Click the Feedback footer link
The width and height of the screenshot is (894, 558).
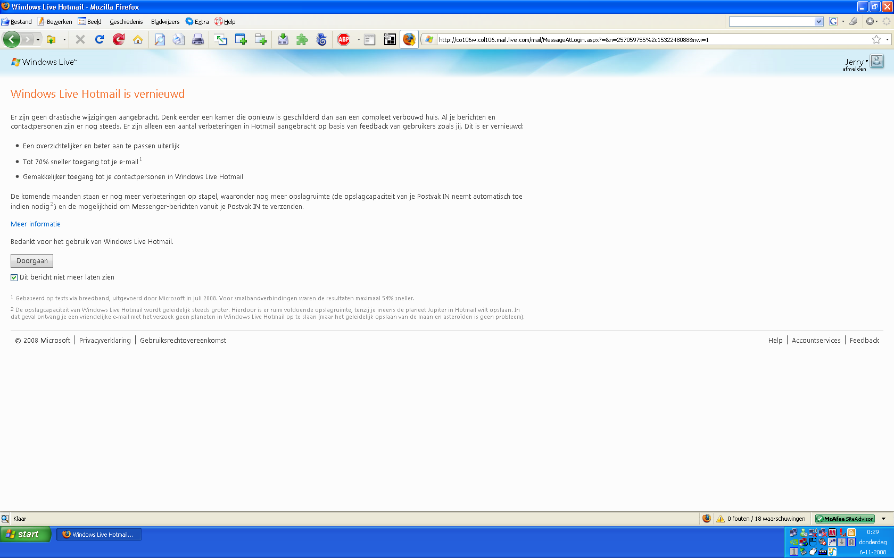coord(864,341)
